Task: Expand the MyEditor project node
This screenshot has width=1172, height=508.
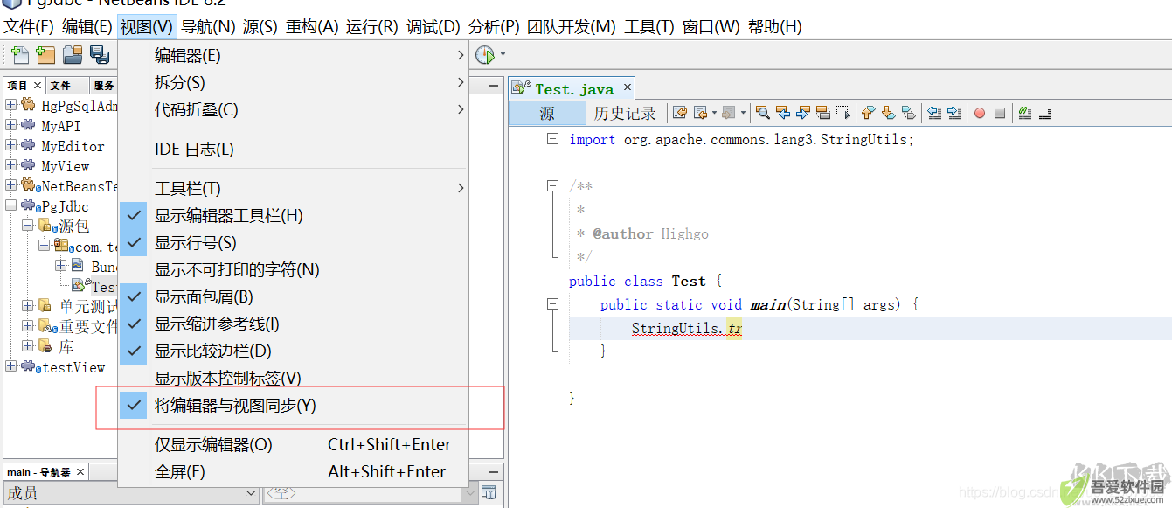Action: point(10,145)
